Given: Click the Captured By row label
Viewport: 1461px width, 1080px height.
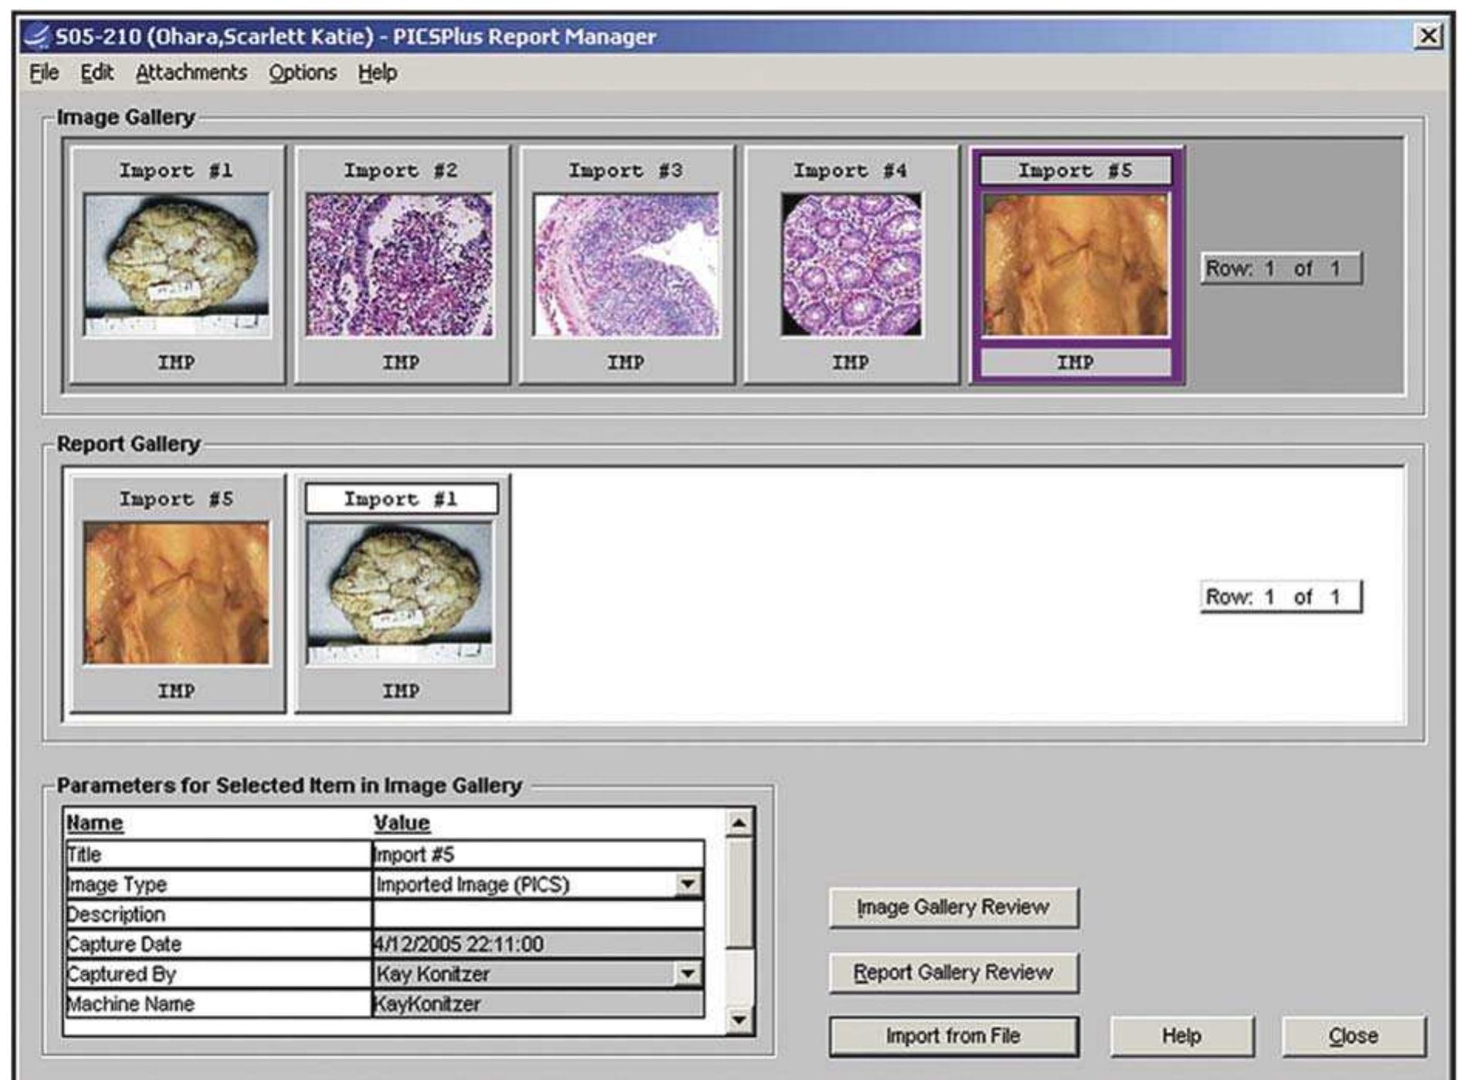Looking at the screenshot, I should point(218,973).
